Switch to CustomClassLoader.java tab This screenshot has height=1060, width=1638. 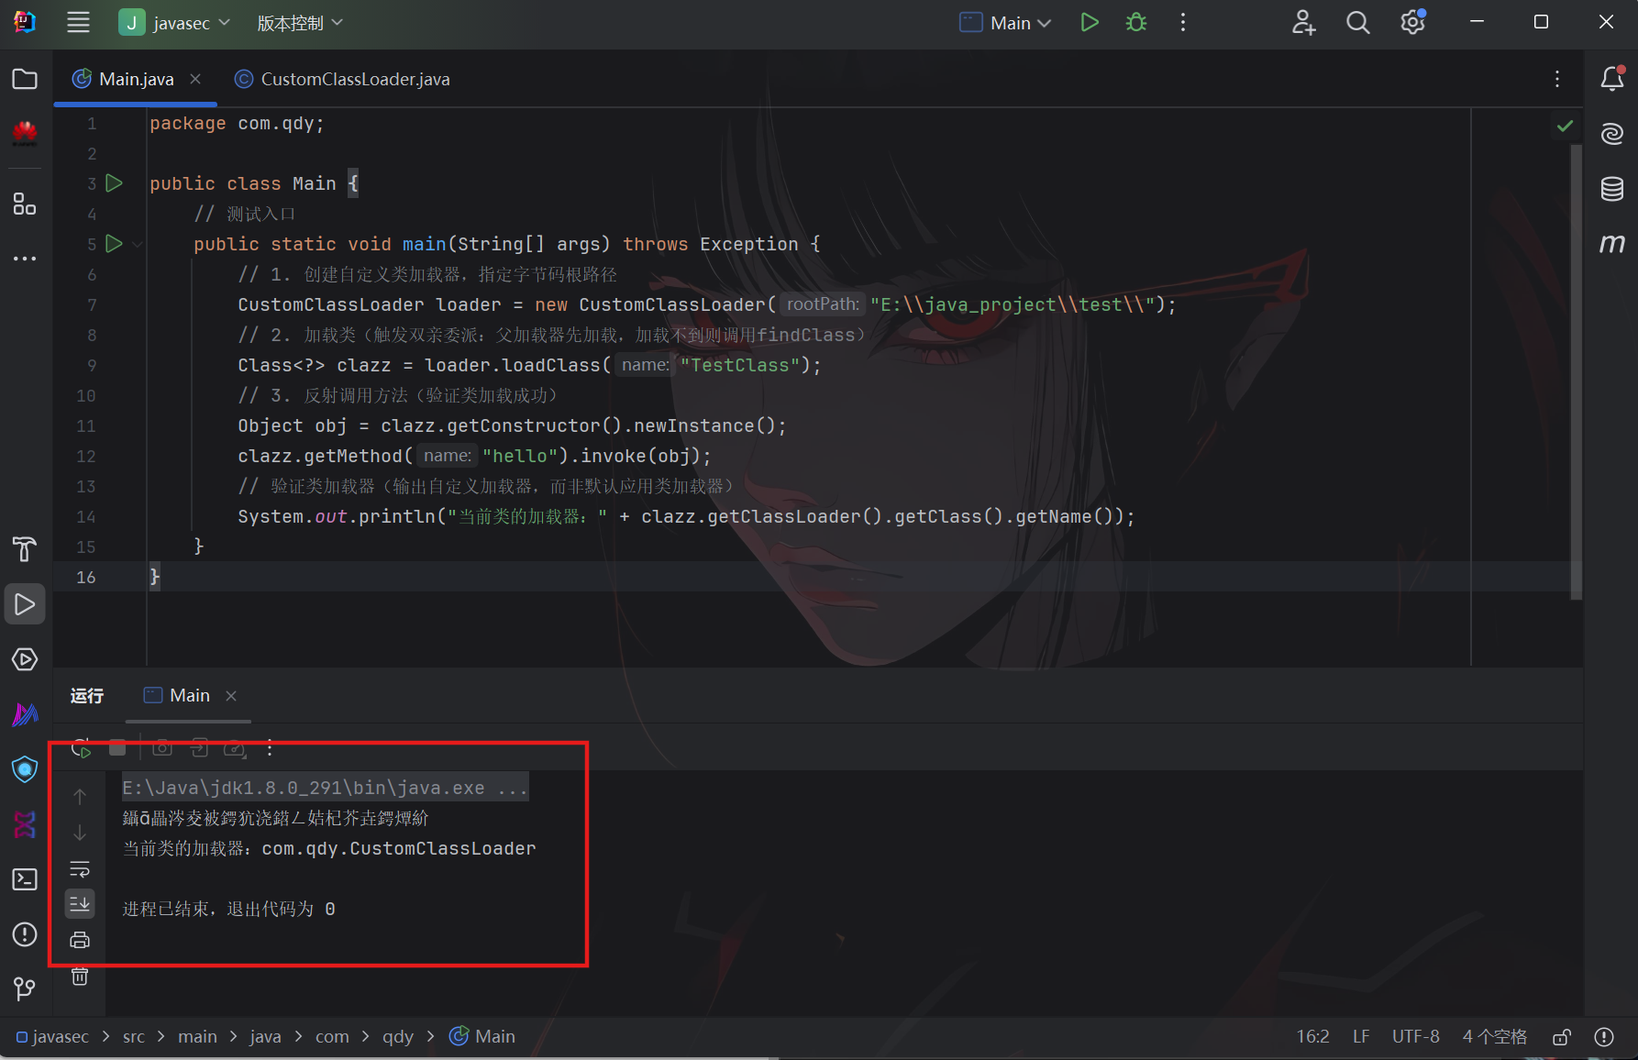click(x=342, y=79)
